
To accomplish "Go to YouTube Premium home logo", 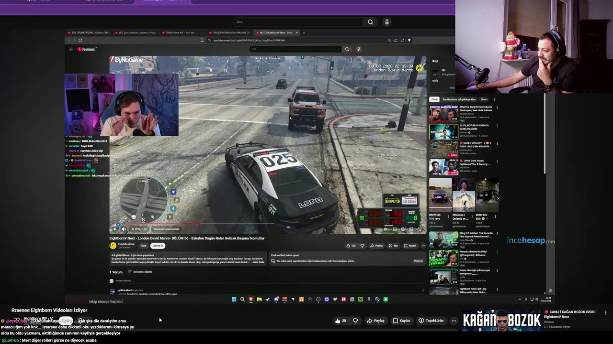I will [86, 49].
